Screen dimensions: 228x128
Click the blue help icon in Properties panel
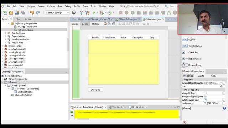click(224, 108)
